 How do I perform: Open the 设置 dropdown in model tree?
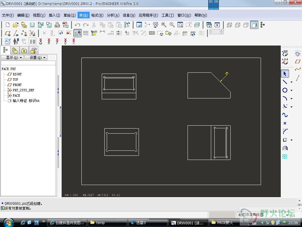(x=36, y=58)
